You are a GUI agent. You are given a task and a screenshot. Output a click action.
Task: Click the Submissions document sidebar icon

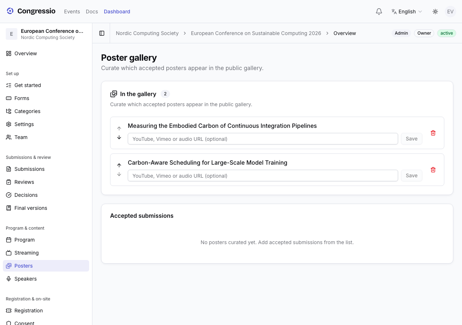coord(9,169)
